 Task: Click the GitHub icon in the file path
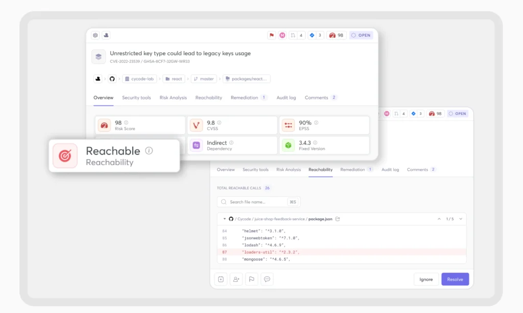coord(231,219)
